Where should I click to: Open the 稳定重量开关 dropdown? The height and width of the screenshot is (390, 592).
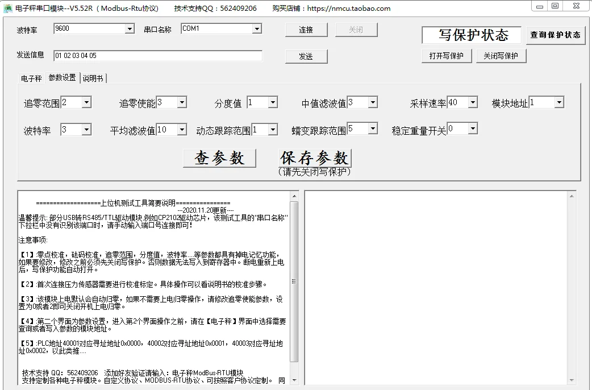(x=473, y=129)
